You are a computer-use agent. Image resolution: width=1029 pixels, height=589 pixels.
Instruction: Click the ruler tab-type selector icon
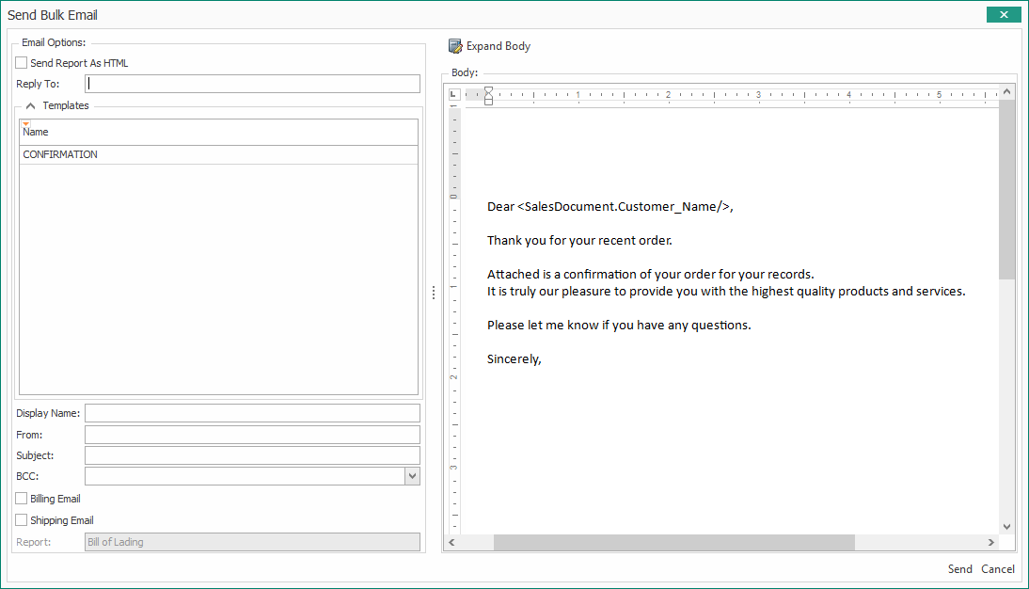[x=453, y=94]
